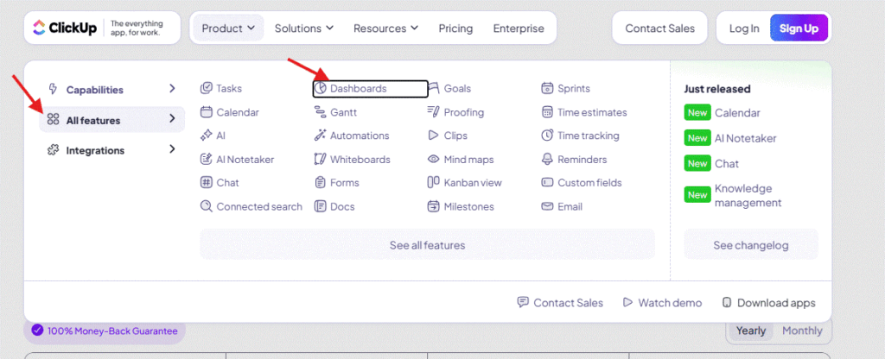The height and width of the screenshot is (359, 885).
Task: Select All features in the side menu
Action: point(111,120)
